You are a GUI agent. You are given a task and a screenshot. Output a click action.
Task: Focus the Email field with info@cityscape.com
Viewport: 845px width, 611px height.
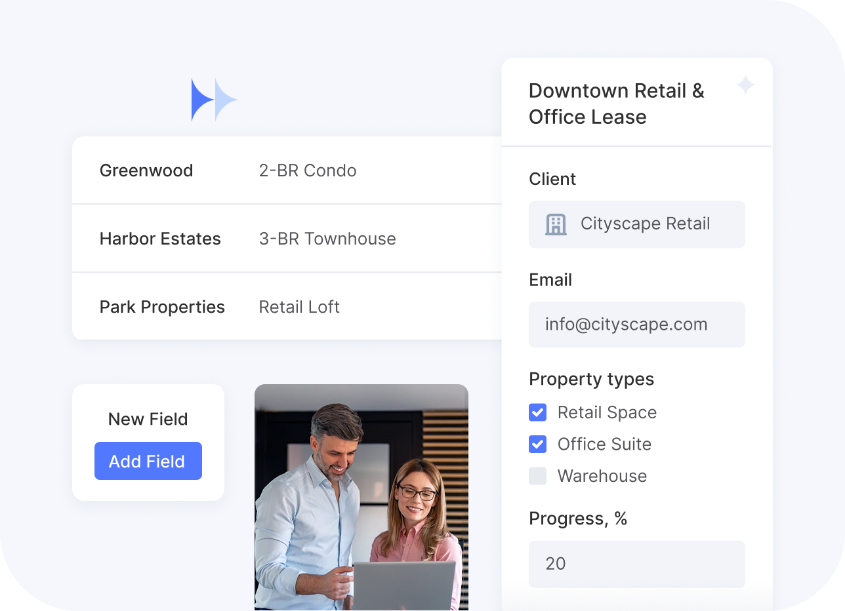point(636,325)
